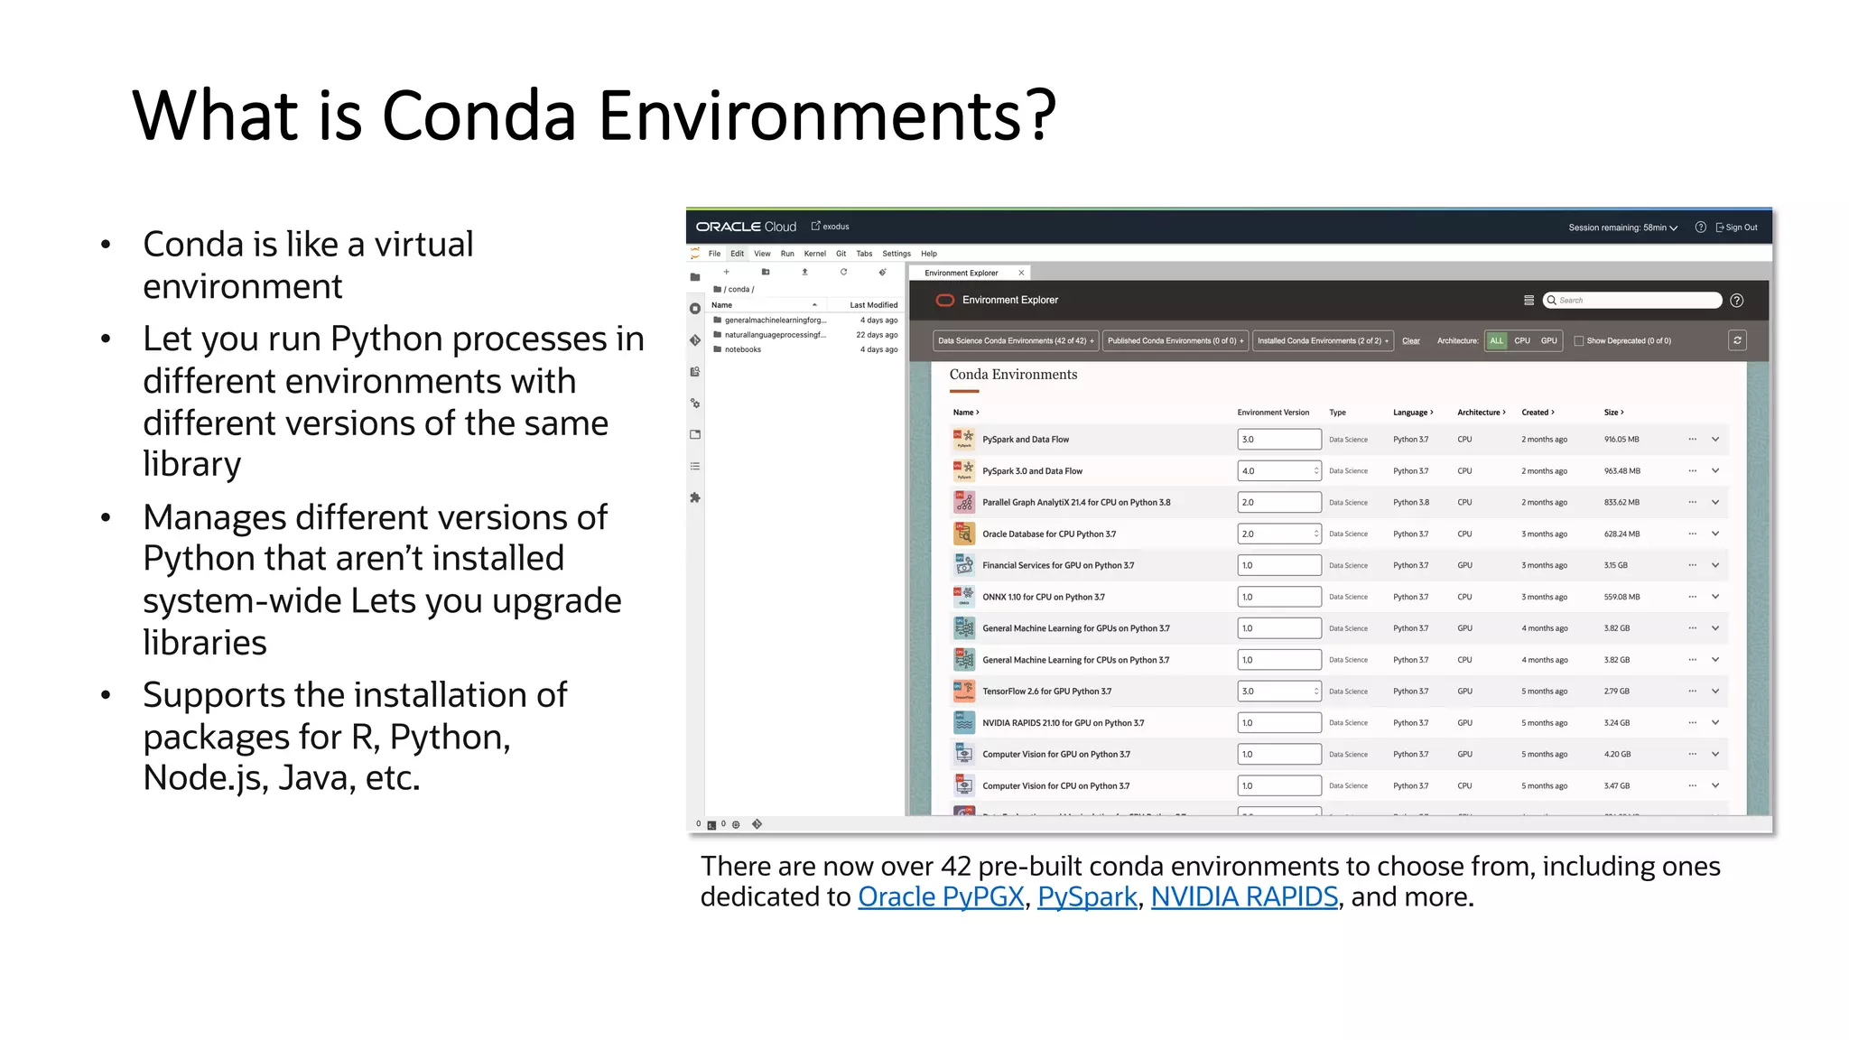Viewport: 1849px width, 1040px height.
Task: Enable the Show Deprecated checkbox
Action: [1579, 341]
